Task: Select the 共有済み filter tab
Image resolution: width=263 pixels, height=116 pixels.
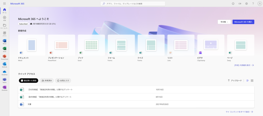Action: [x=47, y=80]
